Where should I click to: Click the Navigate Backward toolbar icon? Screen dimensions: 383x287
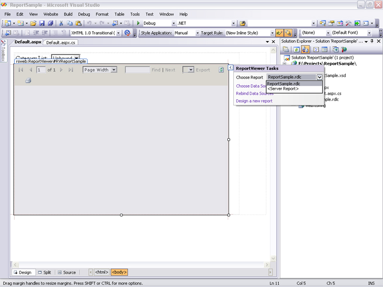pos(115,23)
